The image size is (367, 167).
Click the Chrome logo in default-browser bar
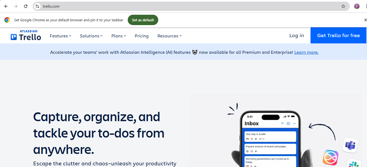pyautogui.click(x=7, y=20)
